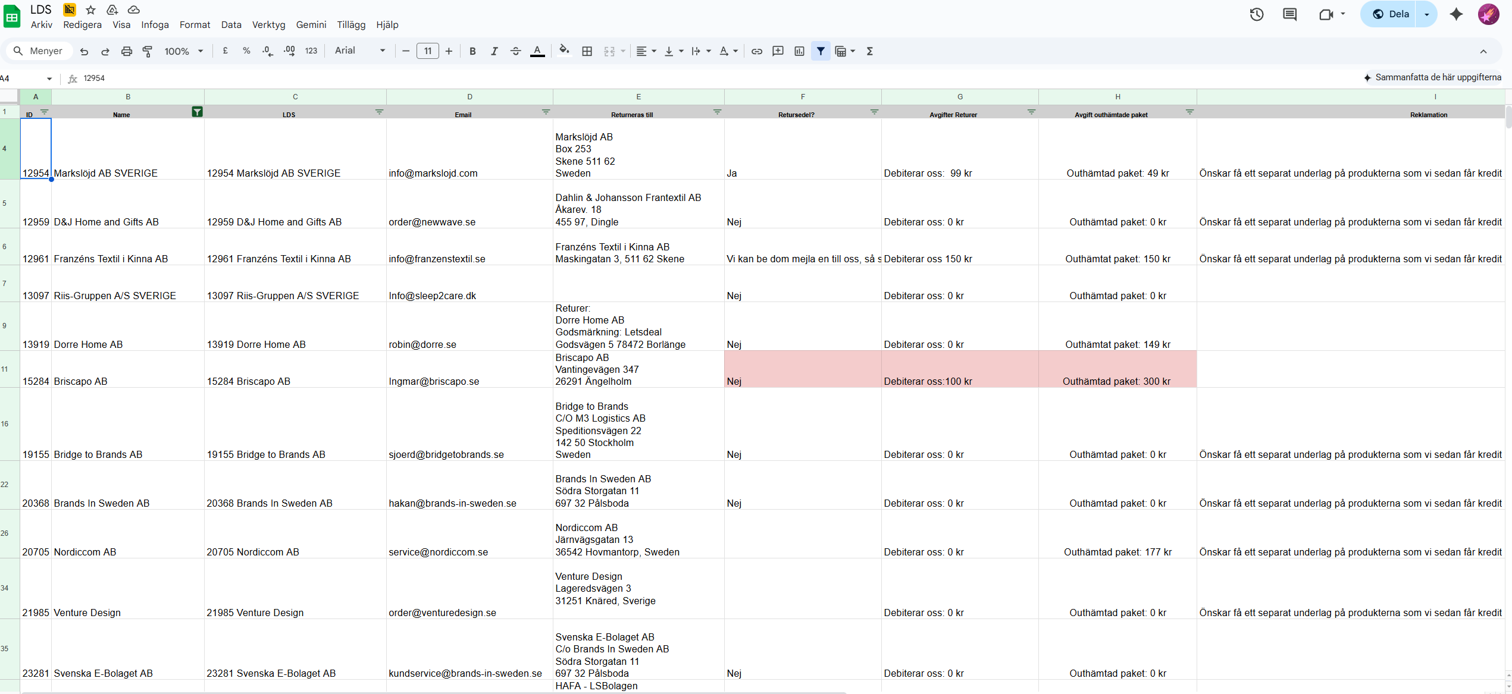Screen dimensions: 1512x694
Task: Open the Infoga menu
Action: 155,24
